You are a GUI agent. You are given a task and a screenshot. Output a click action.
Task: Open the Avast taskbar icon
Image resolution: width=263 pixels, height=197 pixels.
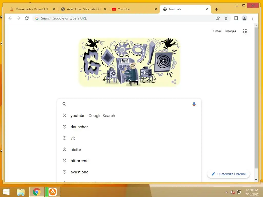52,192
